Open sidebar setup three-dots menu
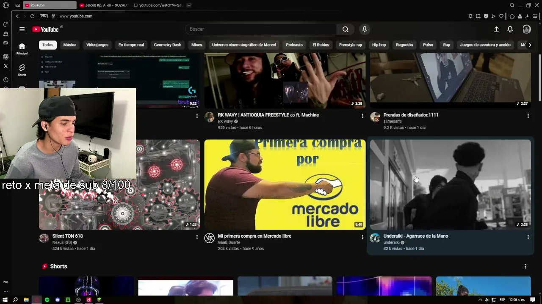 point(6,291)
